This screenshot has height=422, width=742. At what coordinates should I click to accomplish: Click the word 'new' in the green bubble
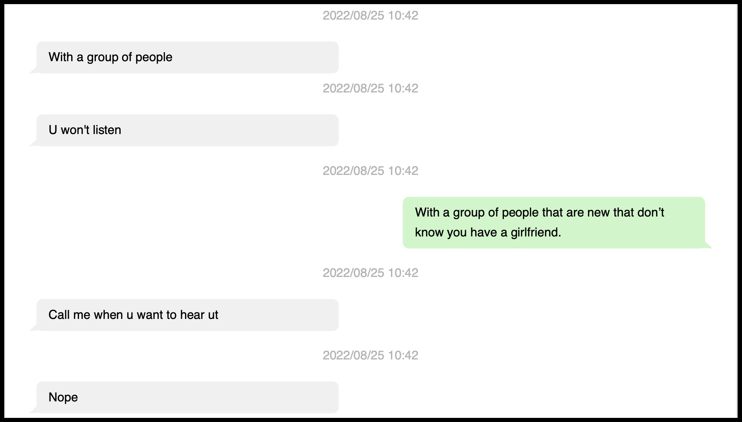pyautogui.click(x=598, y=213)
